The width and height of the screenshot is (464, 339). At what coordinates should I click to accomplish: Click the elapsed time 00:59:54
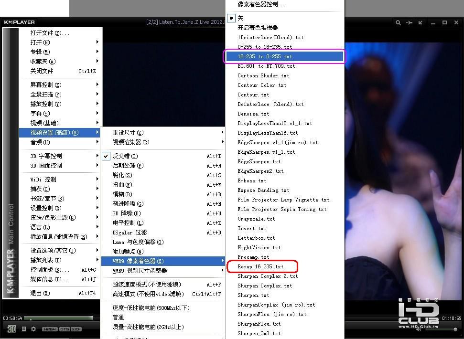[12, 318]
